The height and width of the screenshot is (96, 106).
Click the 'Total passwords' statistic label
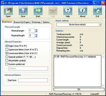pyautogui.click(x=64, y=34)
